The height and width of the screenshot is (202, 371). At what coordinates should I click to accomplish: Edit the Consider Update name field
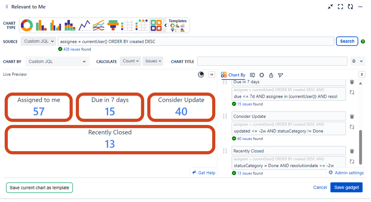click(x=288, y=116)
